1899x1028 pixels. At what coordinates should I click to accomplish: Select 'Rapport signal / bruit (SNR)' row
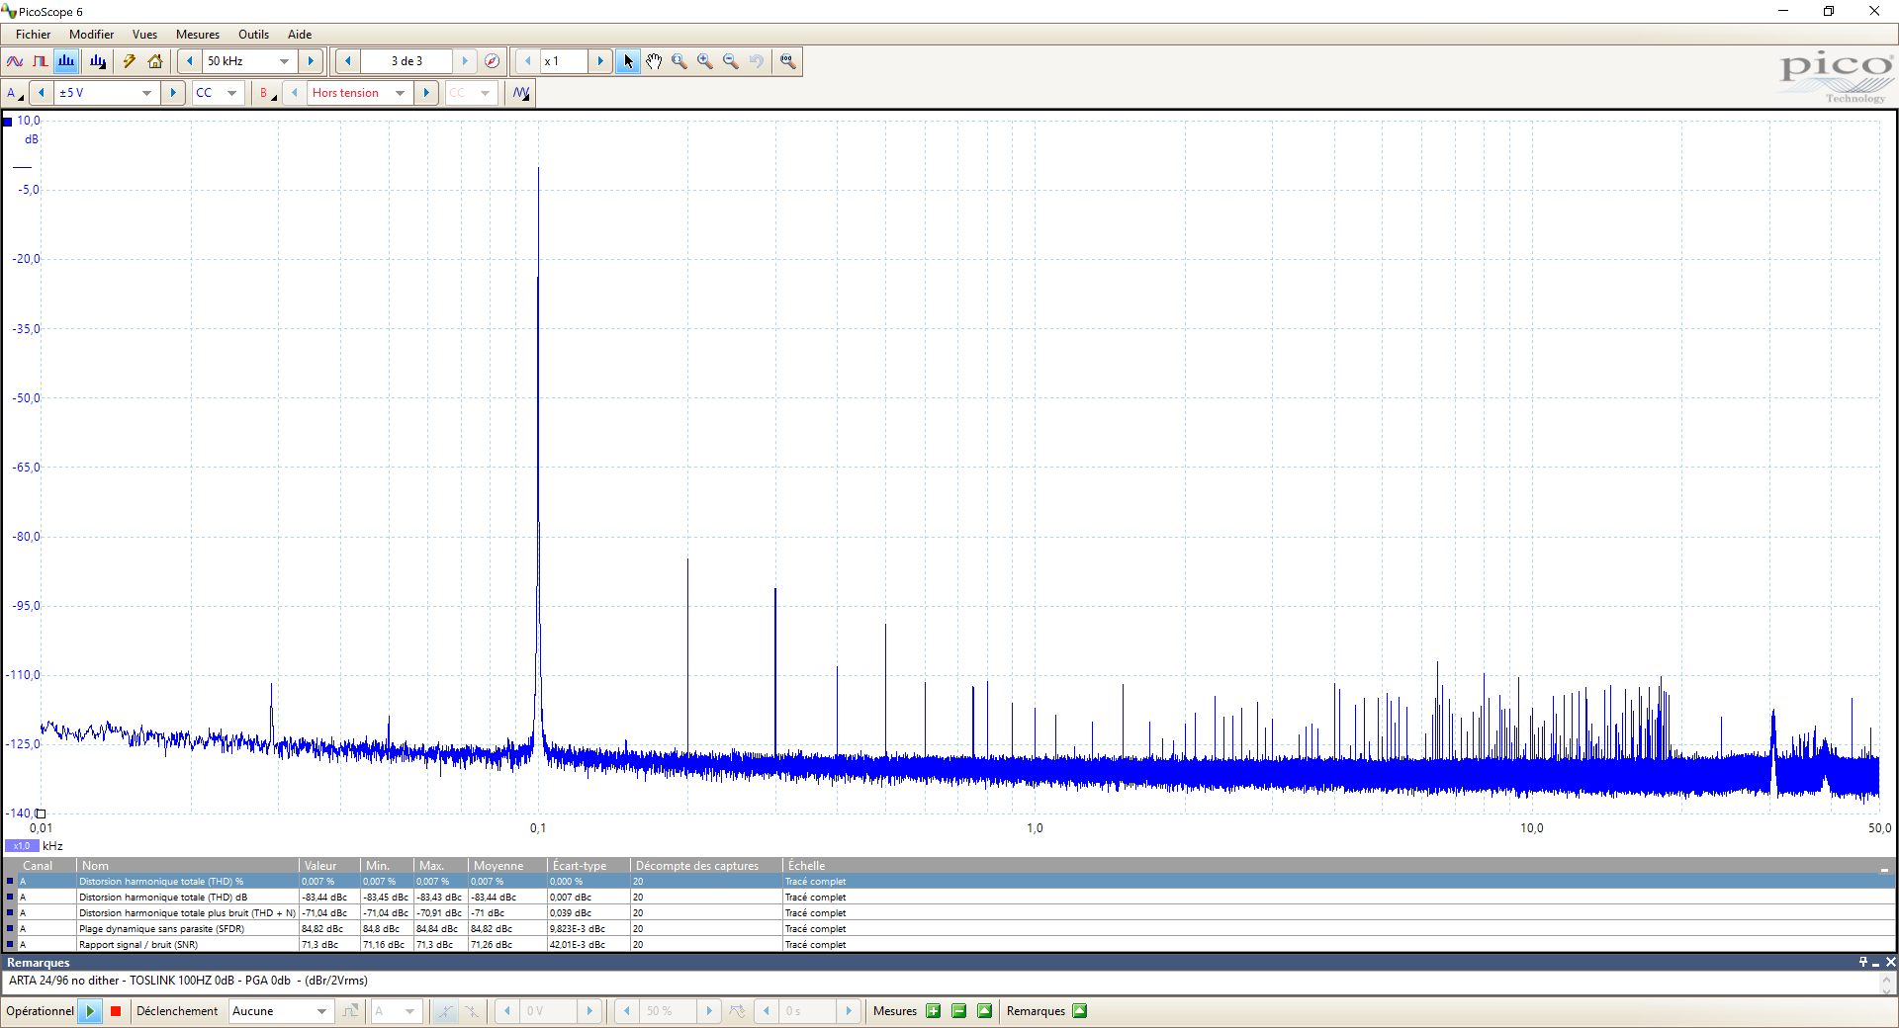[949, 945]
